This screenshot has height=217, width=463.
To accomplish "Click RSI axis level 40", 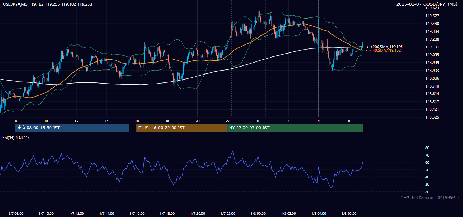I will pos(427,177).
